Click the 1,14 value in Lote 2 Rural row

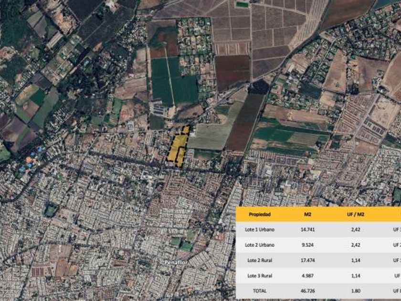click(356, 260)
